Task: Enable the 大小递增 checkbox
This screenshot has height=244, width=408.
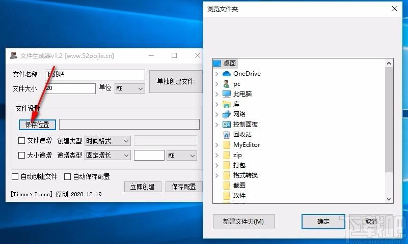Action: [21, 155]
